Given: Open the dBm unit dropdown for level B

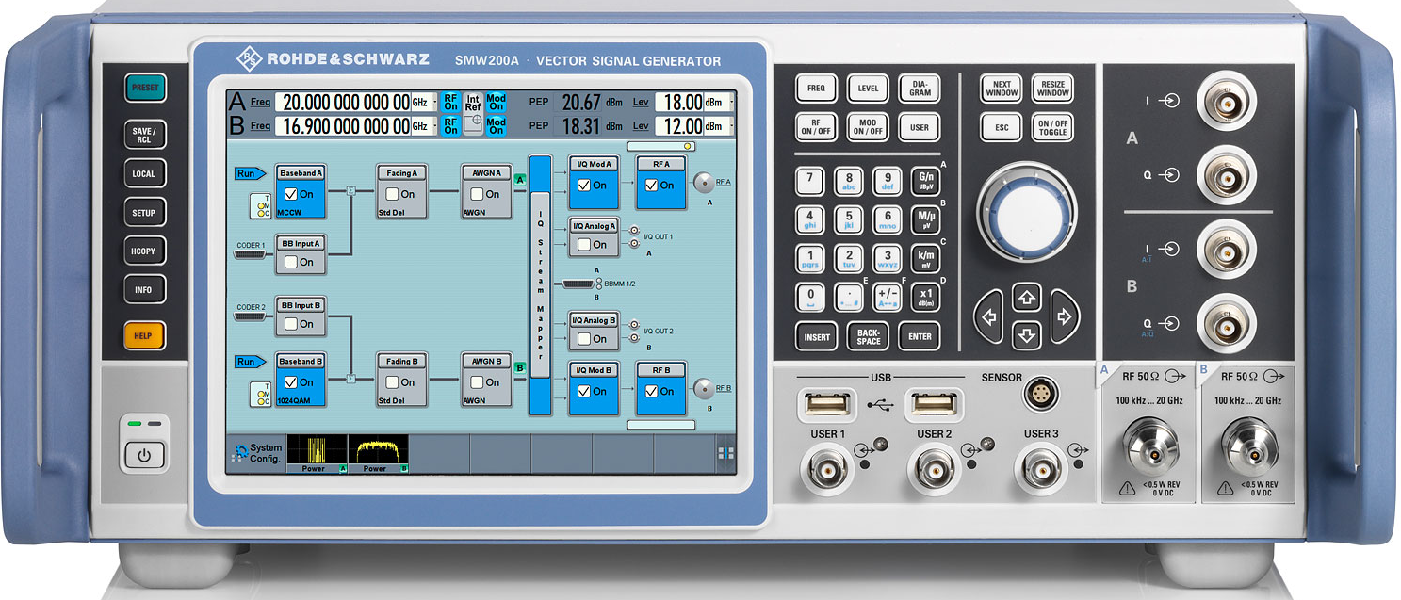Looking at the screenshot, I should tap(721, 125).
